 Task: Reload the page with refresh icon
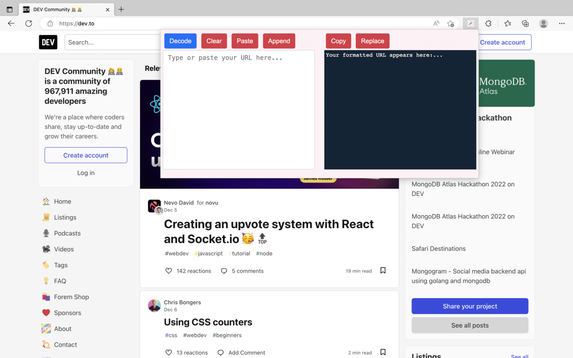pyautogui.click(x=29, y=23)
